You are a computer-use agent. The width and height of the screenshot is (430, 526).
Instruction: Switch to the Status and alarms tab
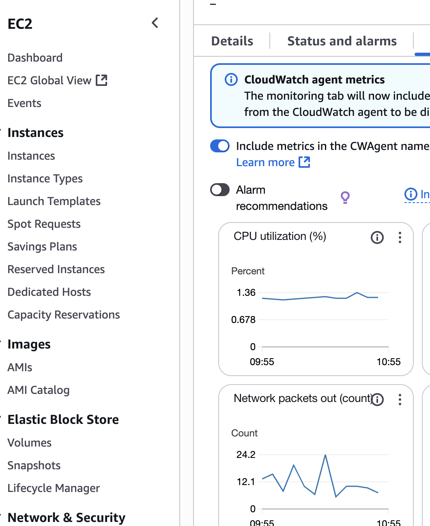342,41
